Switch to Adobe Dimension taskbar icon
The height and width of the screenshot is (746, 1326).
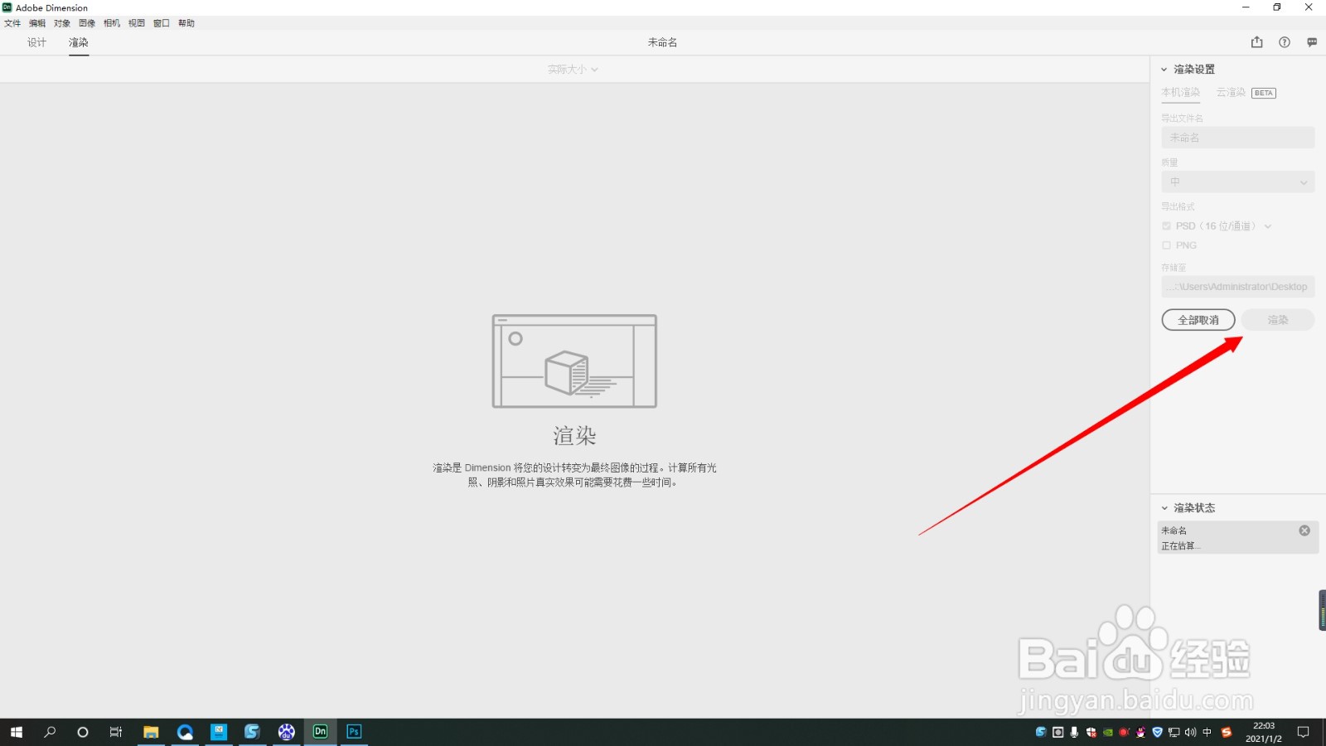point(321,732)
